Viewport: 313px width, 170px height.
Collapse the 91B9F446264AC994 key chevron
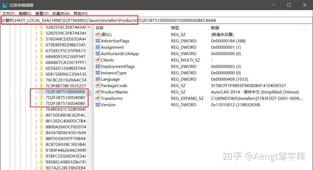tap(36, 150)
